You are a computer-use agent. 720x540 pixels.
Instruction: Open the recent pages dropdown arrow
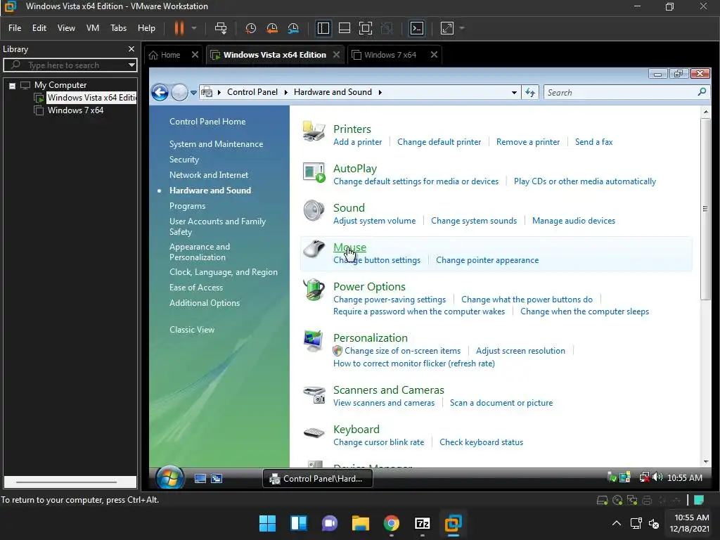pyautogui.click(x=194, y=92)
